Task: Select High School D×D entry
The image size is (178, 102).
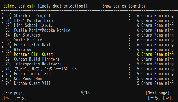Action: click(x=87, y=25)
